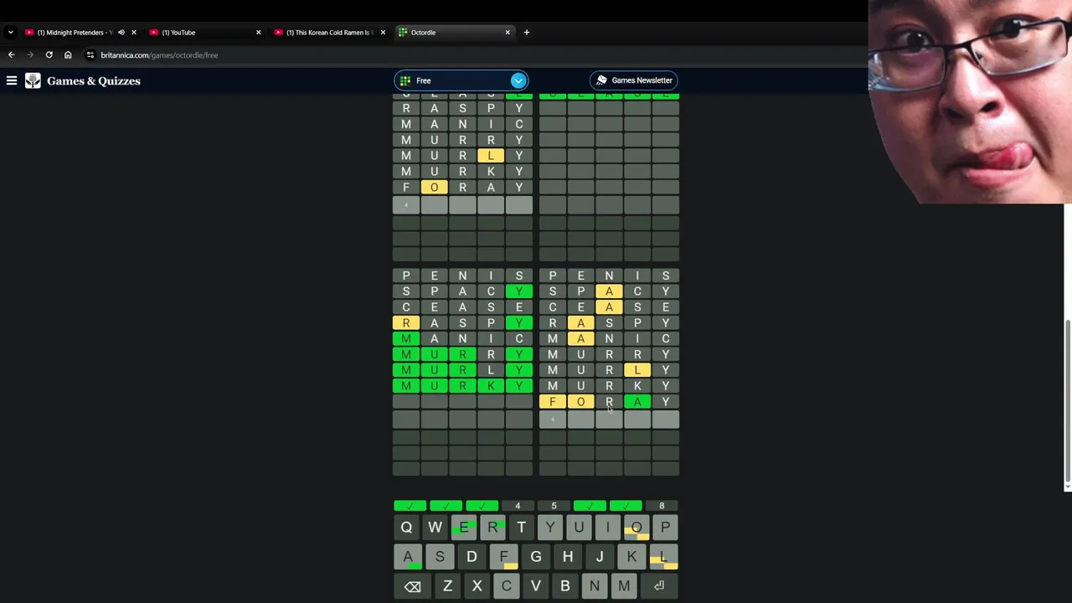Tap the Z key on the keyboard

coord(447,586)
